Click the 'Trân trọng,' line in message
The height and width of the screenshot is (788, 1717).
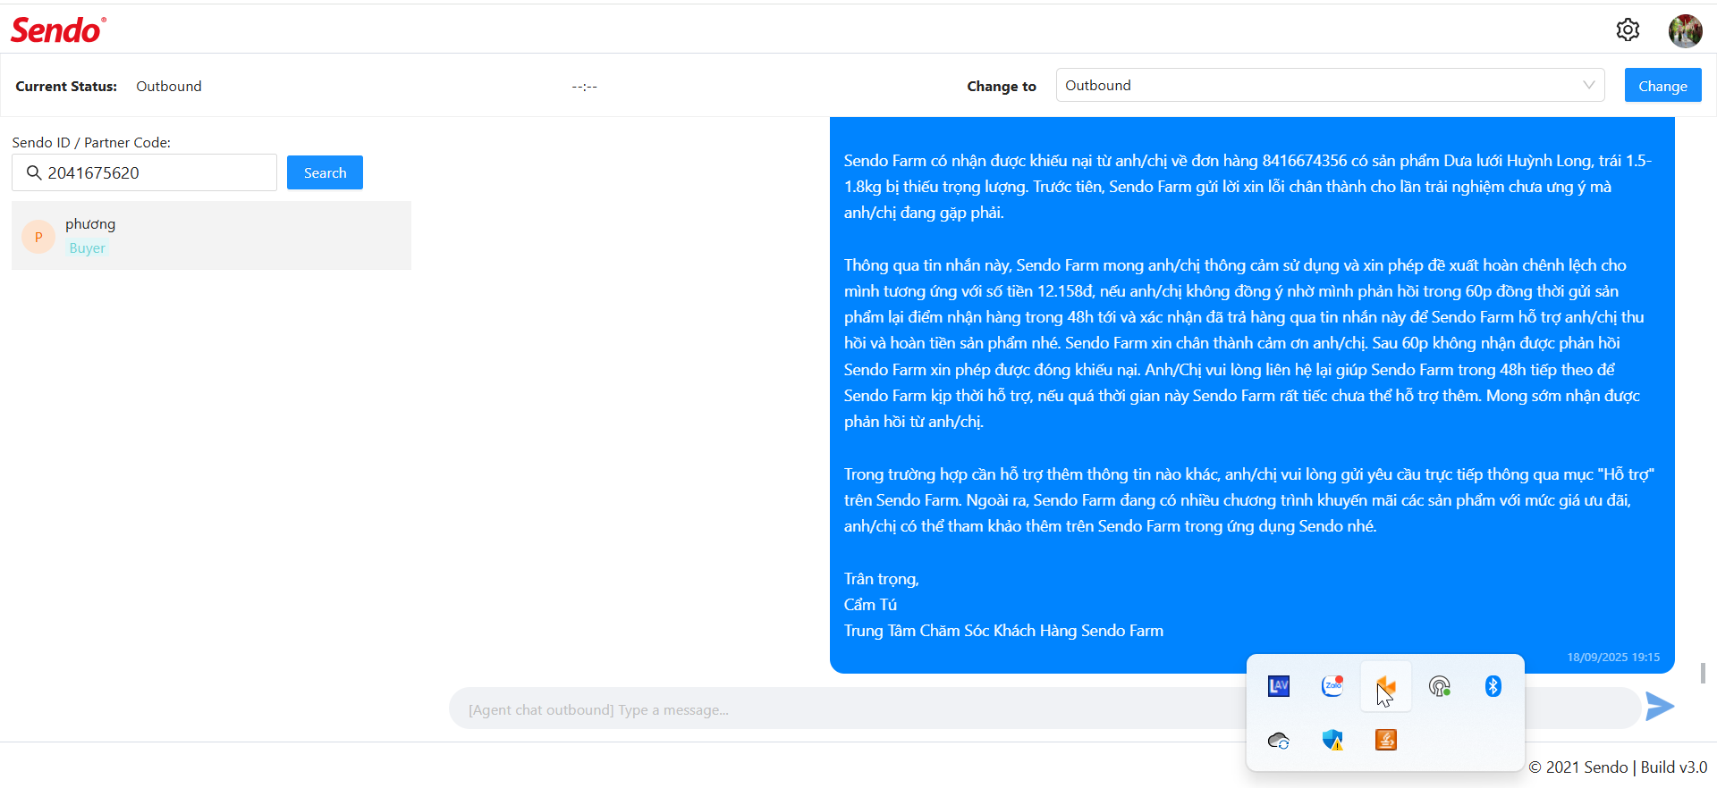882,579
